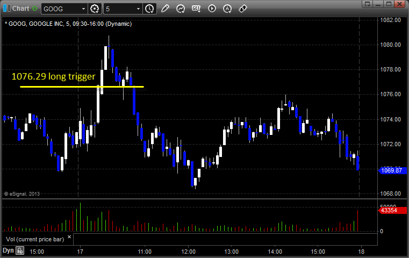Click the 1074.00 price axis label

coord(391,119)
